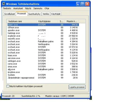
Task: Select the lsass.exe process
Action: [43, 55]
